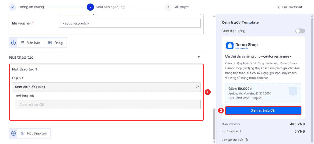Click the Mã voucher input field
Viewport: 314px width, 144px height.
[130, 23]
